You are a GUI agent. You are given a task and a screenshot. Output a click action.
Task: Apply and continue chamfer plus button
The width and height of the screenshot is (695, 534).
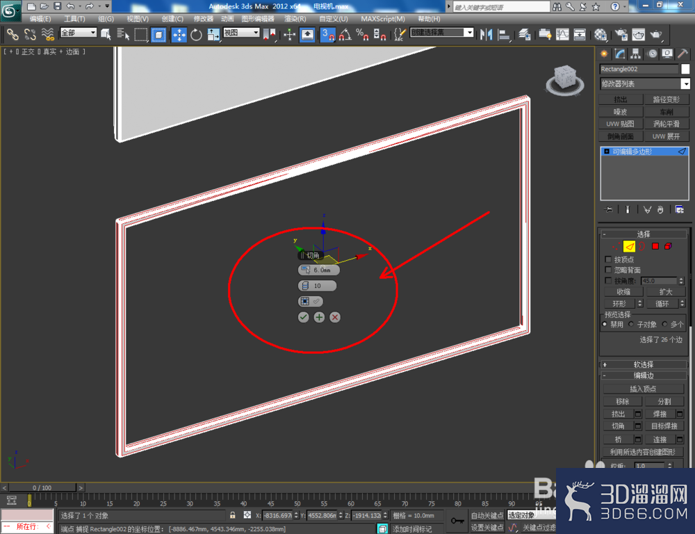click(319, 317)
